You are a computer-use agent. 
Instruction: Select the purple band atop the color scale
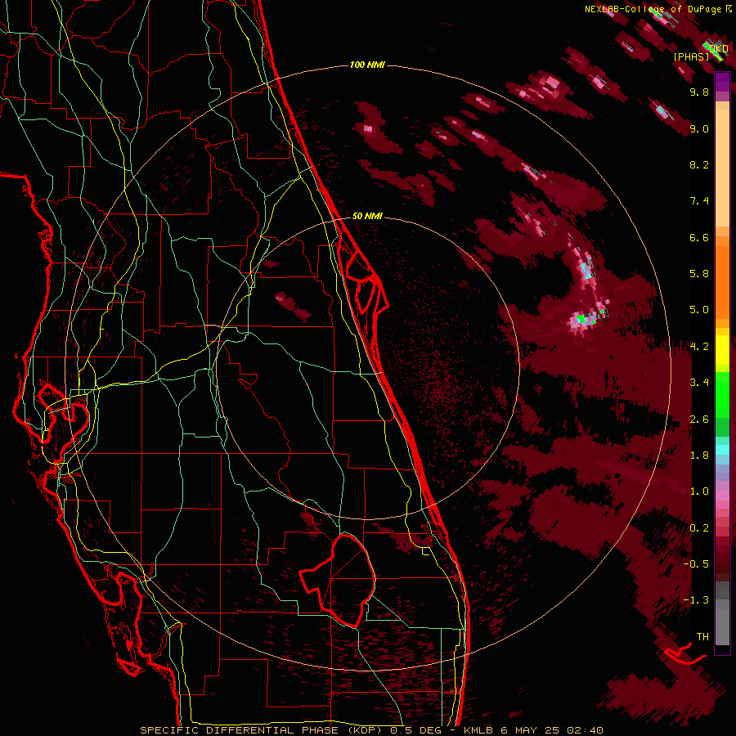[722, 82]
